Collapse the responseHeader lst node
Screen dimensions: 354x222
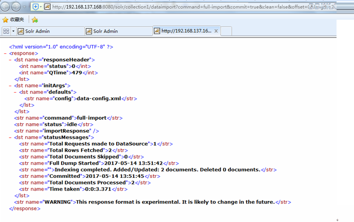(10, 60)
